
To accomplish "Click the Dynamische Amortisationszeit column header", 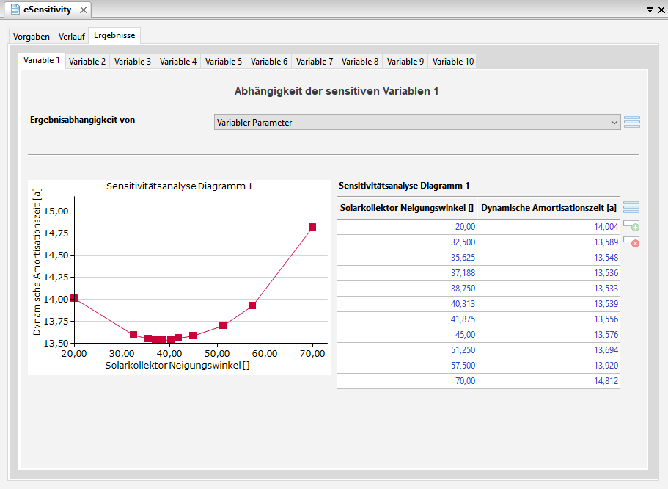I will click(548, 208).
